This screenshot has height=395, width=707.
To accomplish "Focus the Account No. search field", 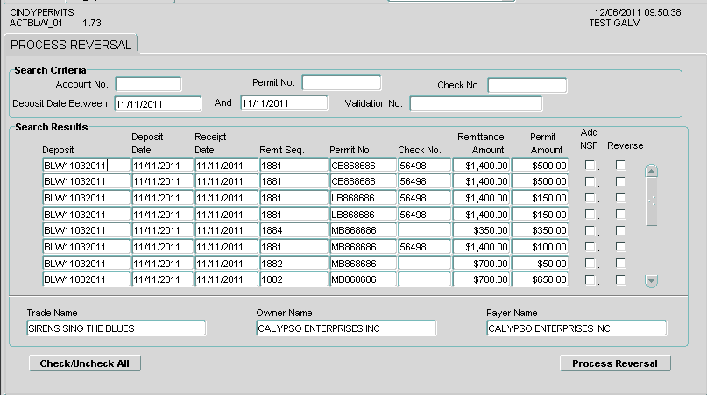I will [148, 84].
